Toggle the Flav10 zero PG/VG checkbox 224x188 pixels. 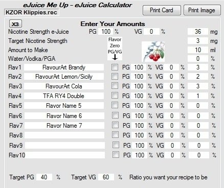point(116,155)
